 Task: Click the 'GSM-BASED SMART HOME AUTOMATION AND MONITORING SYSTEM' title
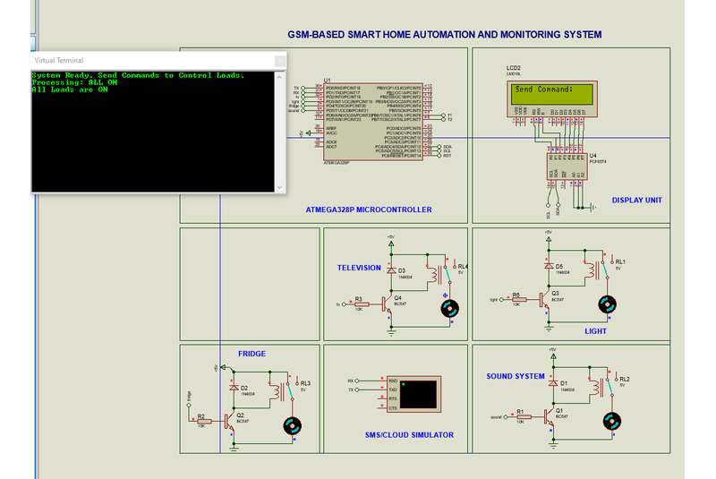444,34
